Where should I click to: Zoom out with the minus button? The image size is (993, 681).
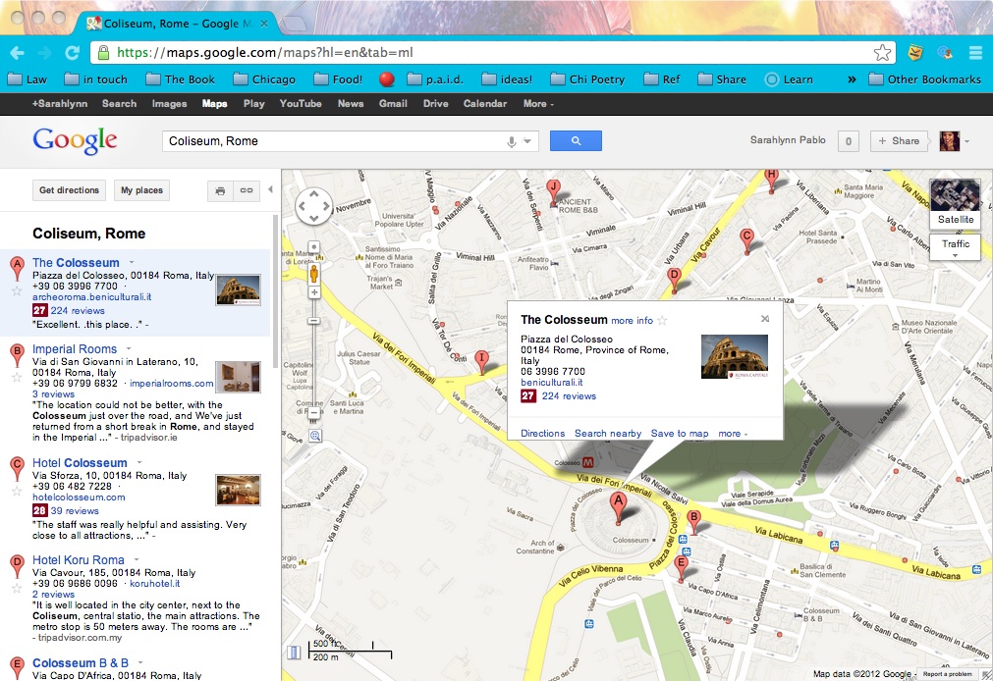[x=314, y=413]
